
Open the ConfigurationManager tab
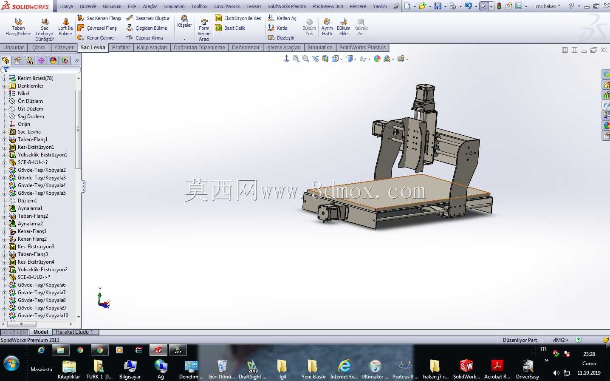pyautogui.click(x=29, y=60)
